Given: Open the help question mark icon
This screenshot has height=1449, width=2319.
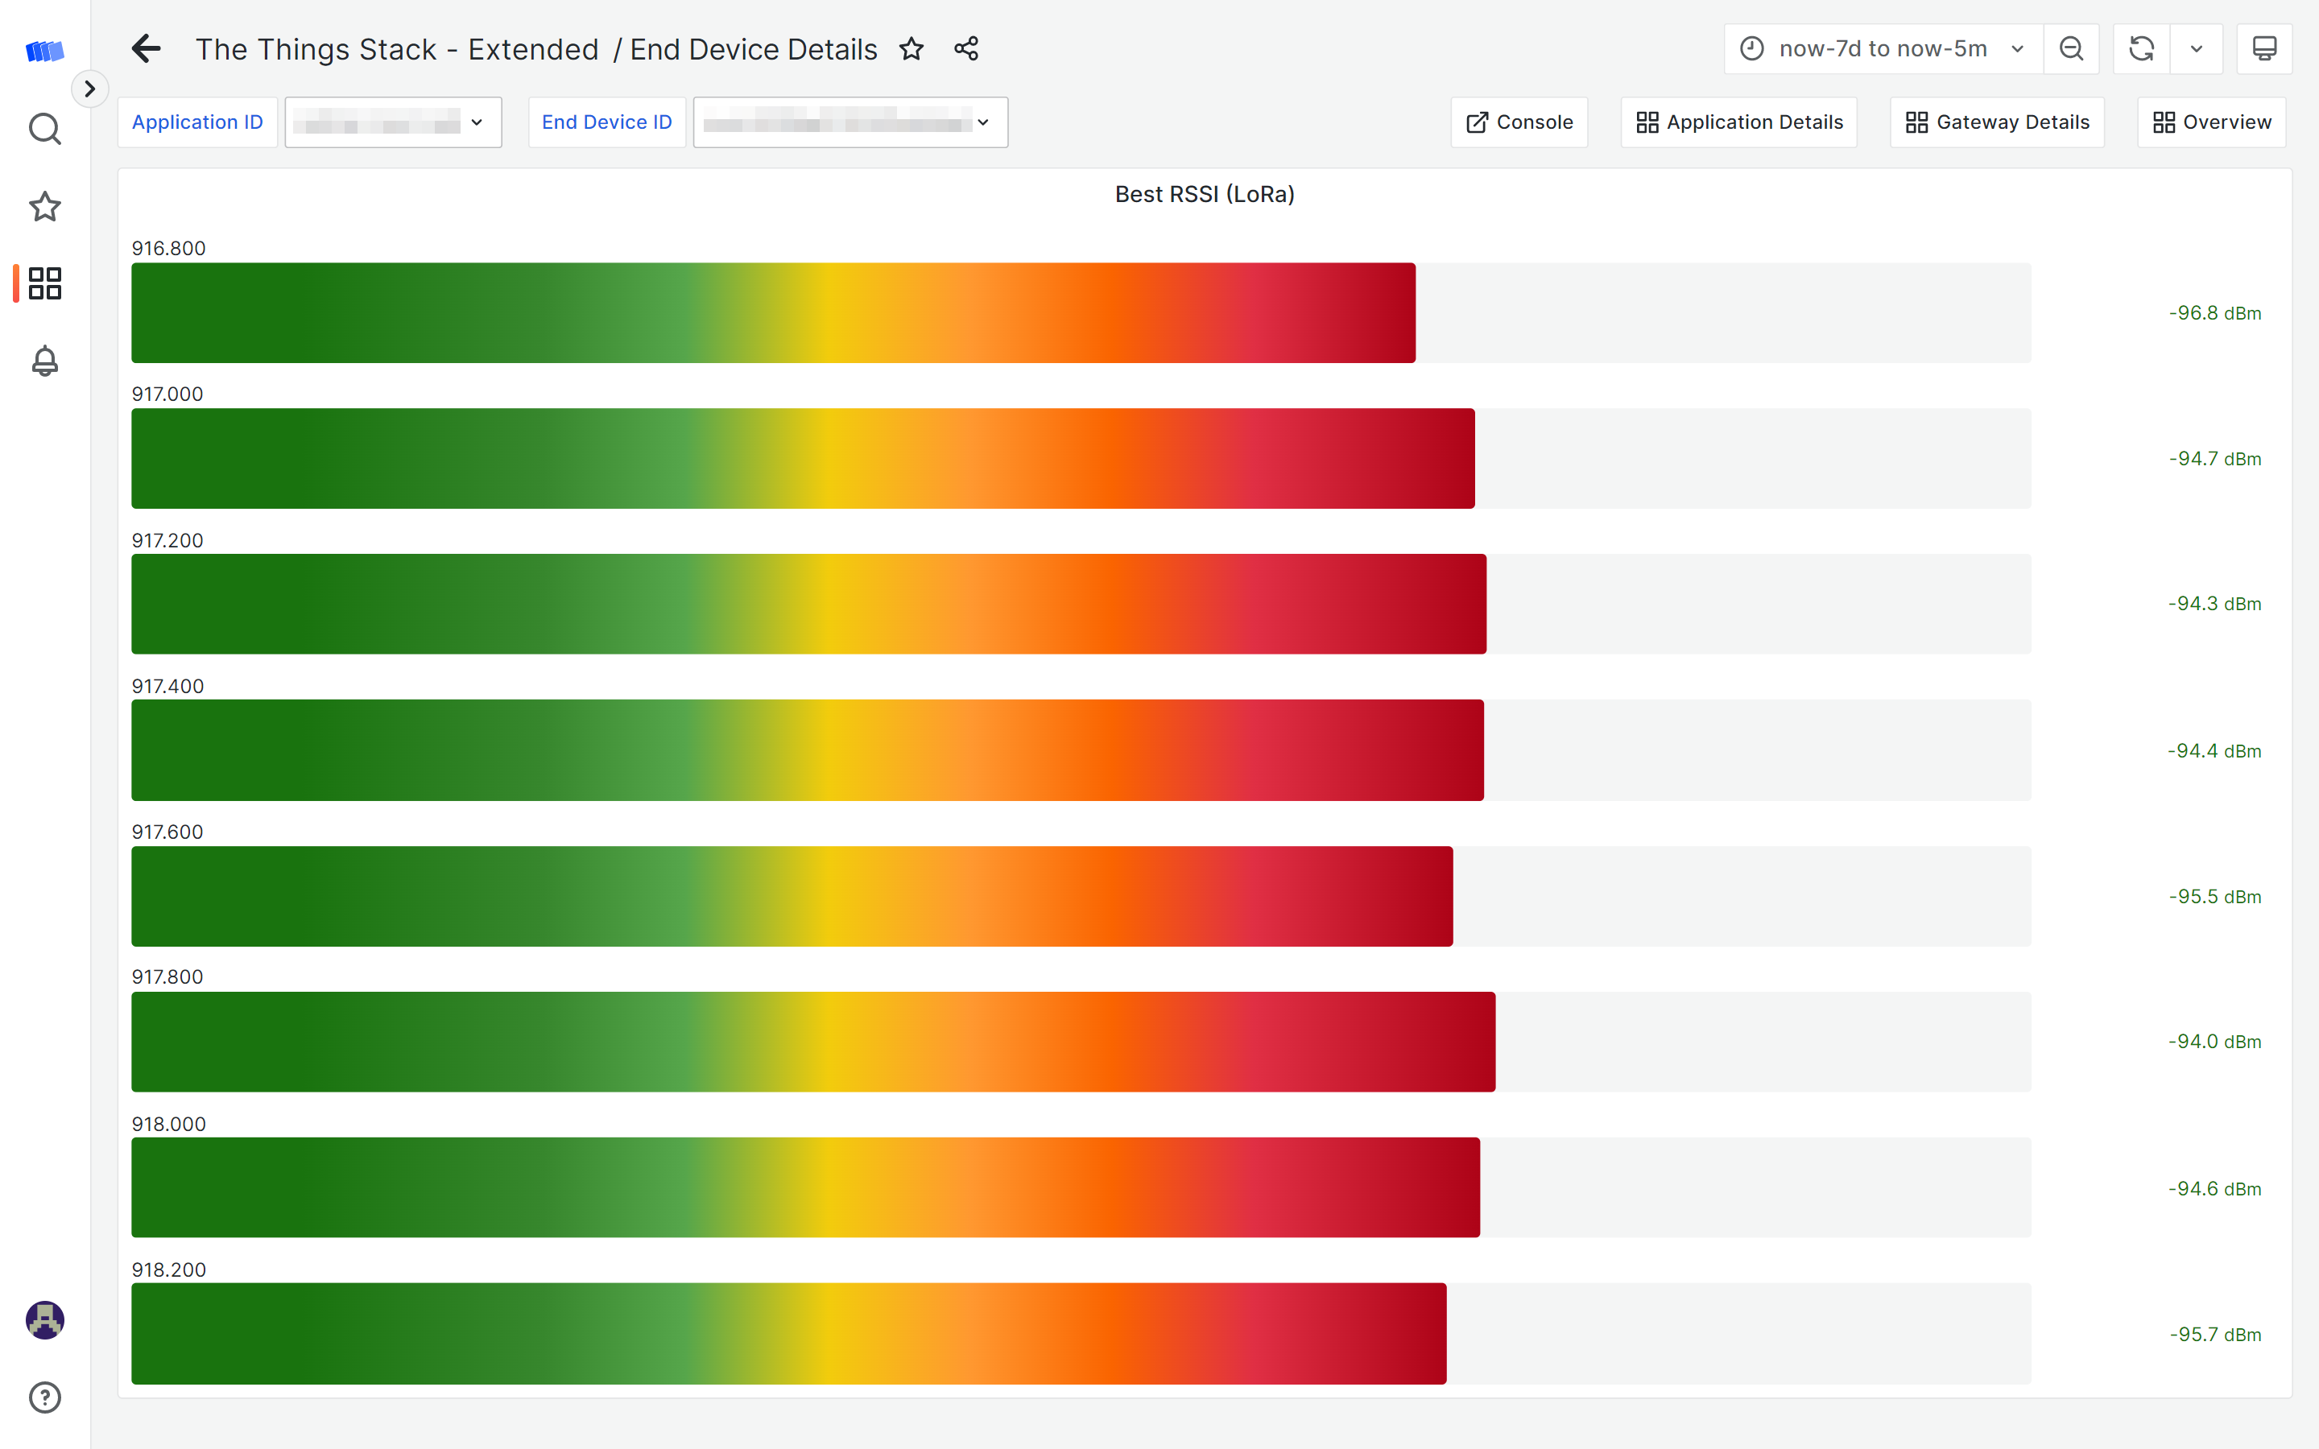Looking at the screenshot, I should pos(44,1397).
